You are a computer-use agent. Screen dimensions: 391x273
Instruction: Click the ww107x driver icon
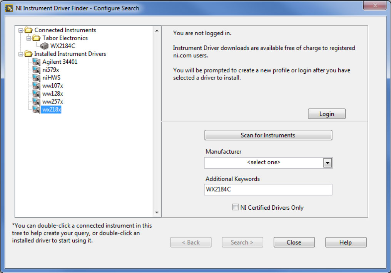[37, 86]
